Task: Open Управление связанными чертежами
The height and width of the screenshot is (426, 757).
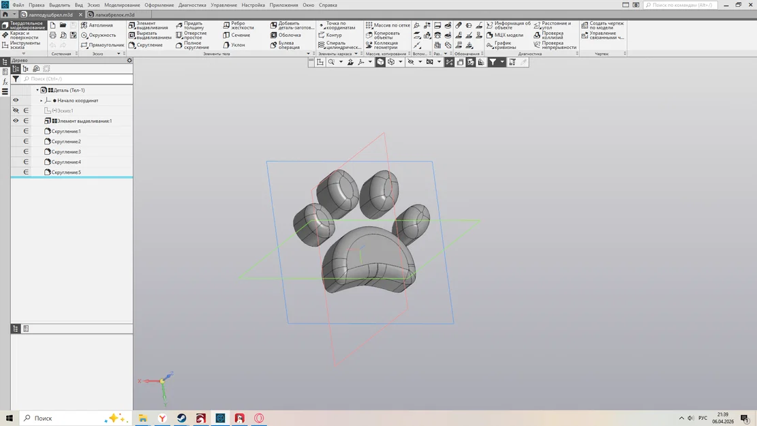Action: 602,35
